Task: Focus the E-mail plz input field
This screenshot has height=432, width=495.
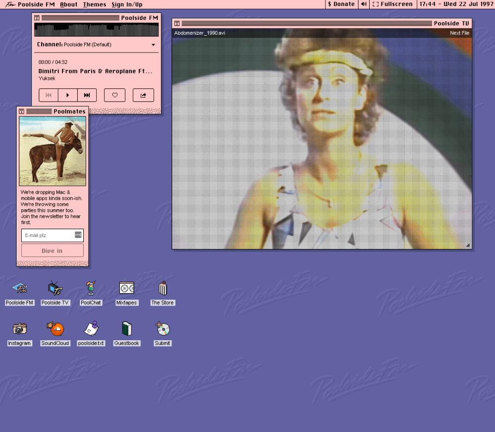Action: (x=53, y=235)
